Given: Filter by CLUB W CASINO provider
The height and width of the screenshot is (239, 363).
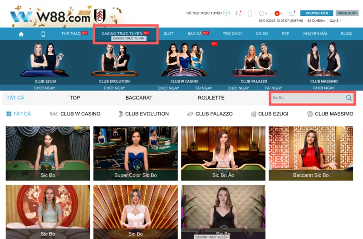Looking at the screenshot, I should (75, 114).
